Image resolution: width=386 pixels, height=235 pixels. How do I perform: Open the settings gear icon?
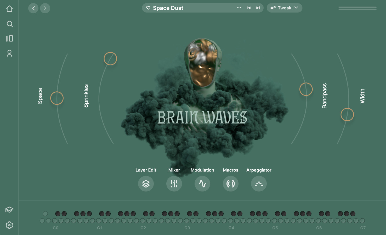pyautogui.click(x=9, y=225)
